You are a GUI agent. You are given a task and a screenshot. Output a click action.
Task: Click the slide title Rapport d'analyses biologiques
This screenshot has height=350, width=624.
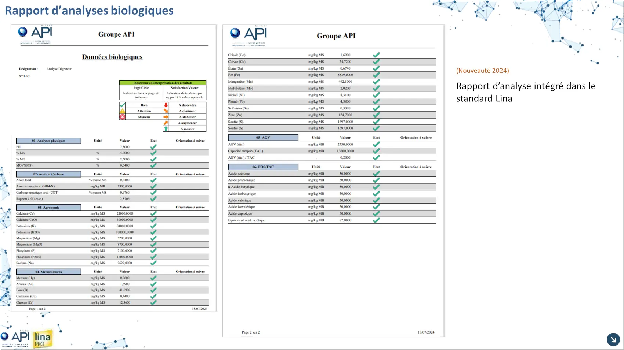point(89,10)
